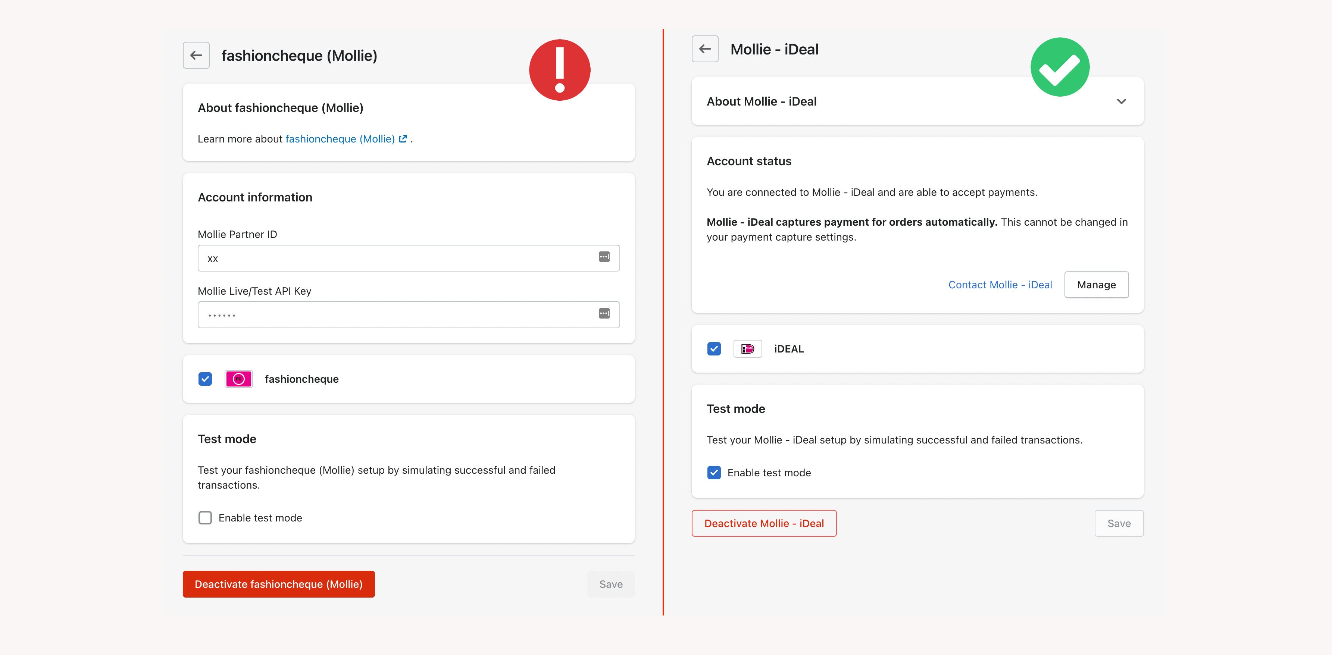Open the fashioncheque (Mollie) learn more link
Screen dimensions: 1332x655
pyautogui.click(x=340, y=138)
